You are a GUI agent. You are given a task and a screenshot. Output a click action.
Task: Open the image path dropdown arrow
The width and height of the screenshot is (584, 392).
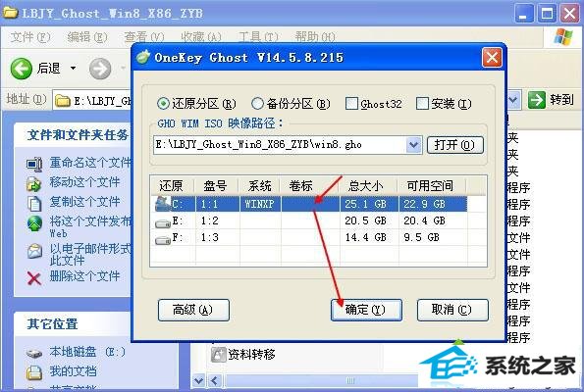pos(413,145)
